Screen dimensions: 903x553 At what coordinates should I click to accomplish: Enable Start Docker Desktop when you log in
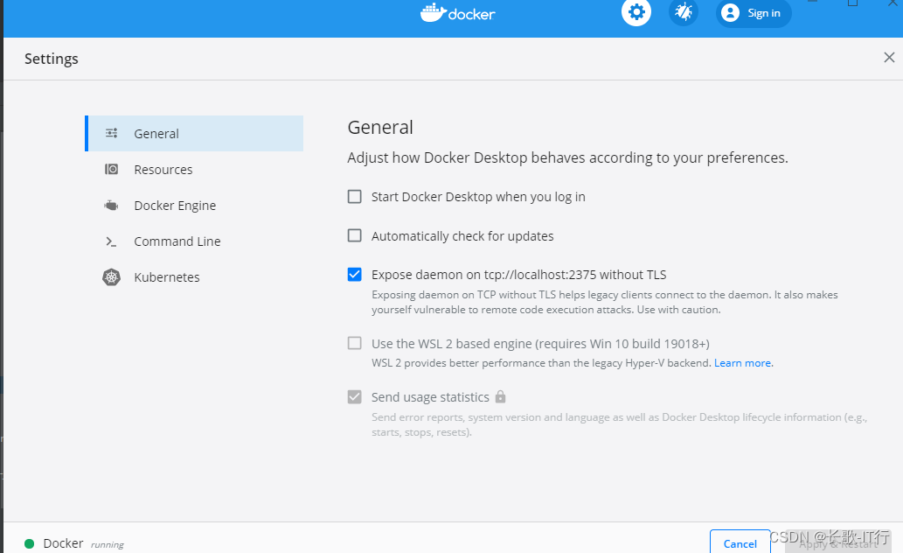pyautogui.click(x=355, y=197)
